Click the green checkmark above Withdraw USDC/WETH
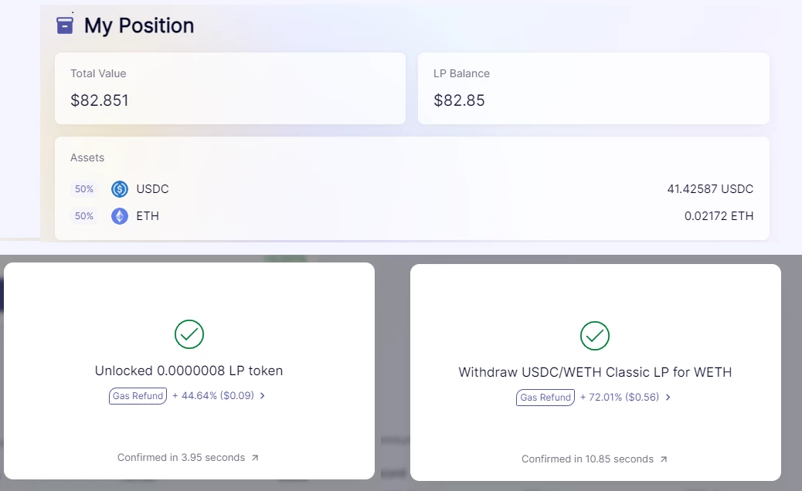Screen dimensions: 802x491 (595, 336)
